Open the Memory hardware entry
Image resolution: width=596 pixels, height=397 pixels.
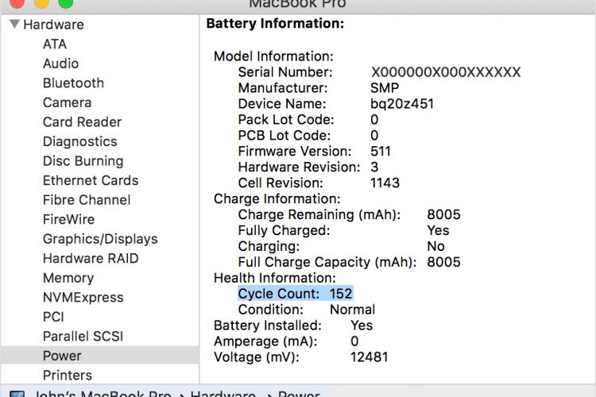[x=68, y=278]
